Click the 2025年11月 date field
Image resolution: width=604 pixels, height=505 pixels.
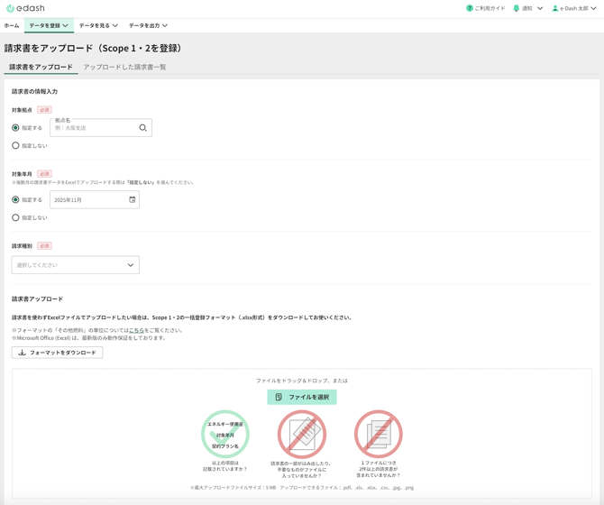[95, 200]
